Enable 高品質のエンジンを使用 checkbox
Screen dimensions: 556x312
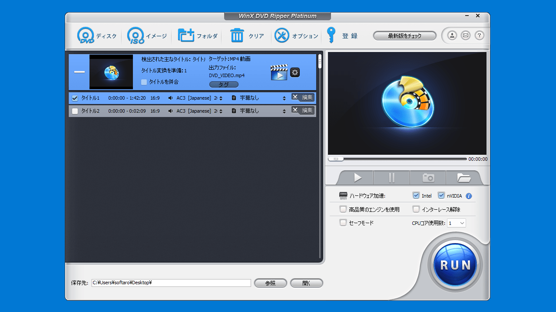[343, 209]
